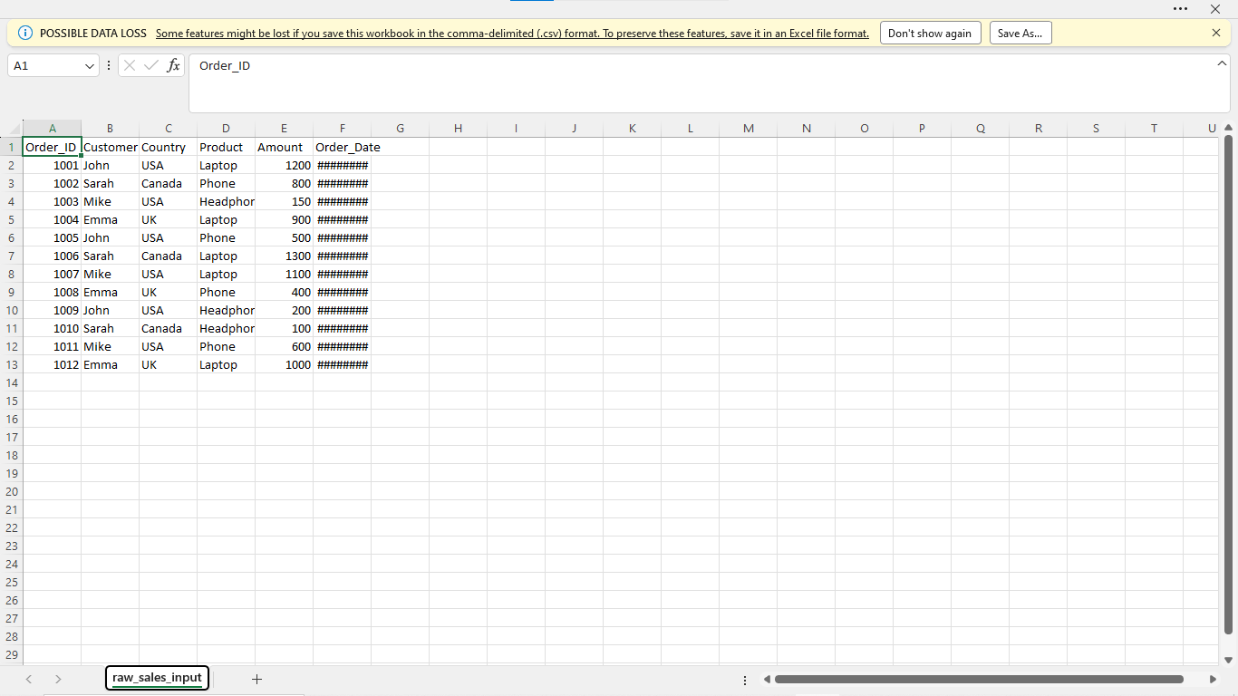Screen dimensions: 1238x696
Task: Select row 13 header
Action: point(11,364)
